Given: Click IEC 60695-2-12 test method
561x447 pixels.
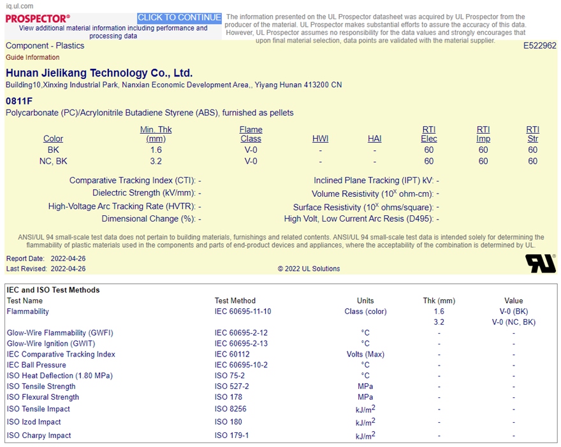Looking at the screenshot, I should [x=241, y=332].
